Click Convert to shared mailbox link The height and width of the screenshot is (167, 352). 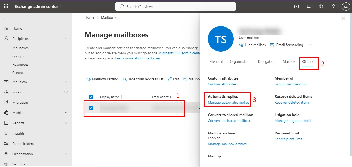coord(229,121)
